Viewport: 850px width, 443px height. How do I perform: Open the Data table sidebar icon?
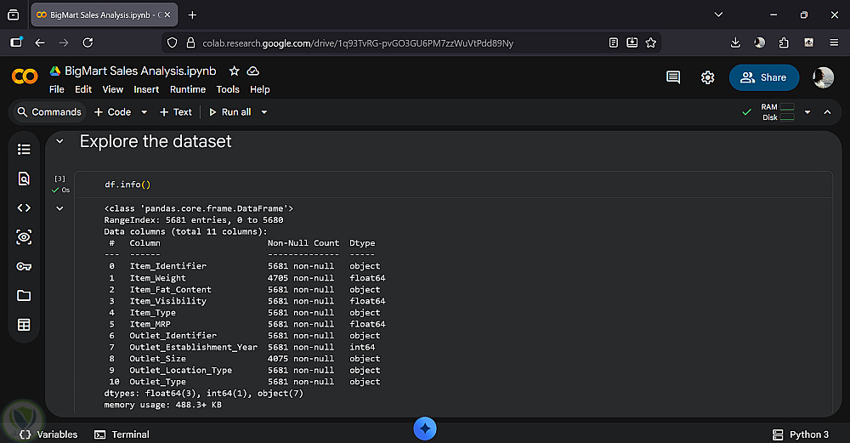[24, 324]
